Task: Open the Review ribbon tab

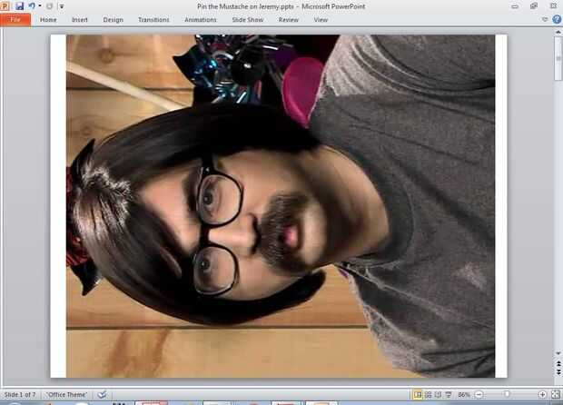Action: (x=289, y=20)
